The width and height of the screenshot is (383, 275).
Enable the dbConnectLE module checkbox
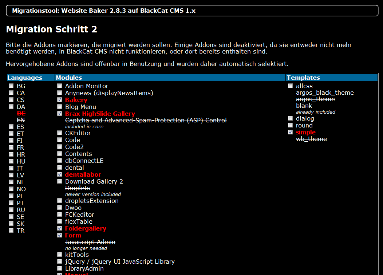click(60, 160)
